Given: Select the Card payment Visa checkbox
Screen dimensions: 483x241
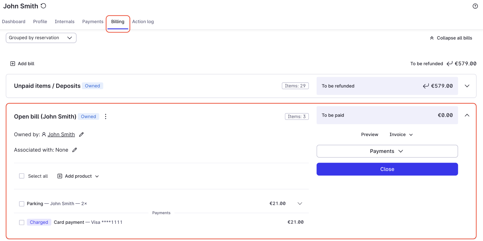Looking at the screenshot, I should point(22,222).
